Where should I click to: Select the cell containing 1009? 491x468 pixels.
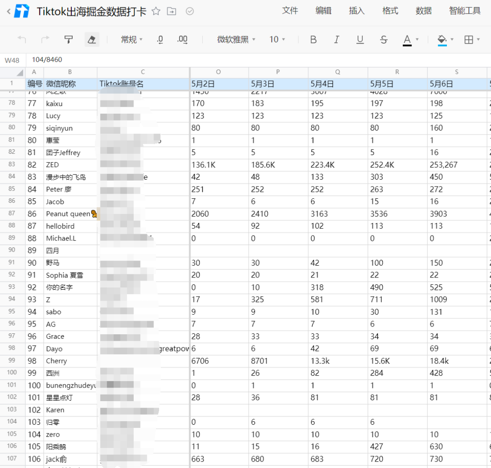click(457, 300)
